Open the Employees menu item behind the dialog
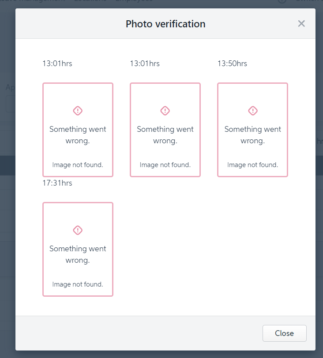Screen dimensions: 323x358 click(x=134, y=1)
